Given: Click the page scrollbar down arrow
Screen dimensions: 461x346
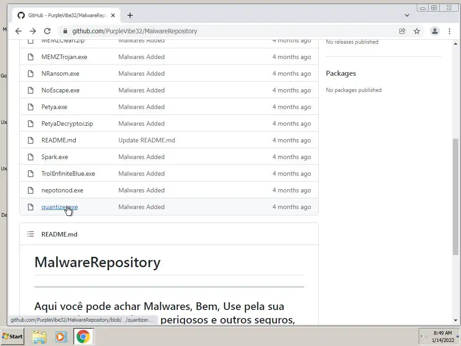Looking at the screenshot, I should pos(456,320).
